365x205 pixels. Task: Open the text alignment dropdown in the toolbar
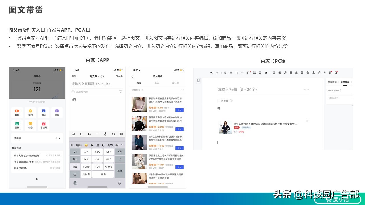pyautogui.click(x=248, y=73)
